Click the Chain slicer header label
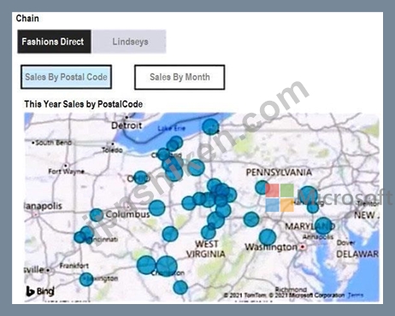The width and height of the screenshot is (395, 316). [27, 18]
